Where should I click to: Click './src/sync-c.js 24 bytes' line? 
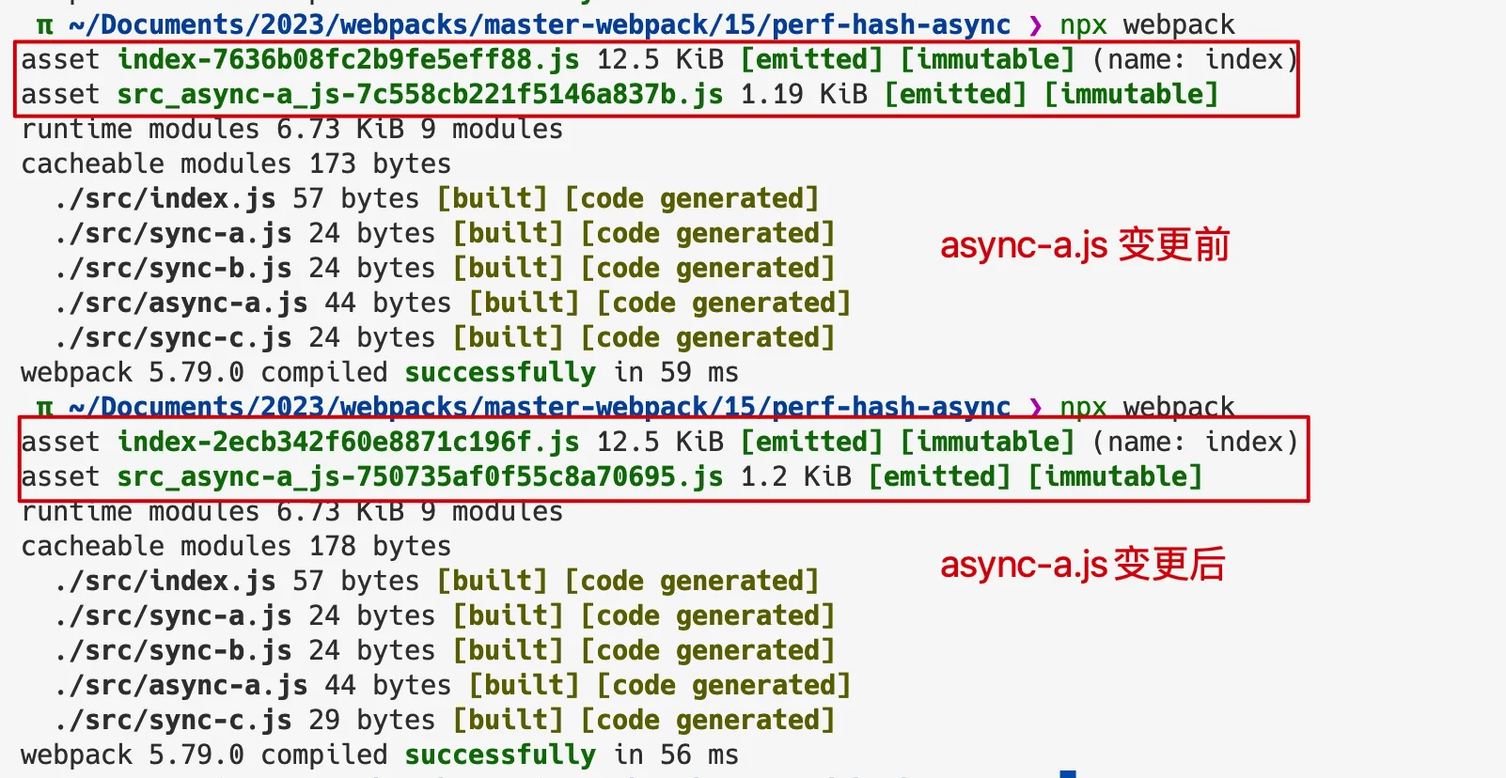pyautogui.click(x=445, y=337)
